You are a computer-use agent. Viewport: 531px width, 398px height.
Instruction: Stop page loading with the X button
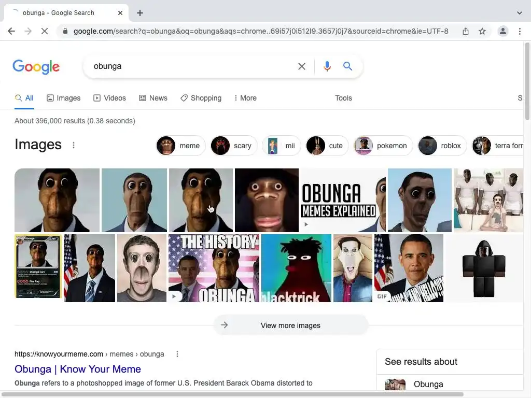point(45,31)
